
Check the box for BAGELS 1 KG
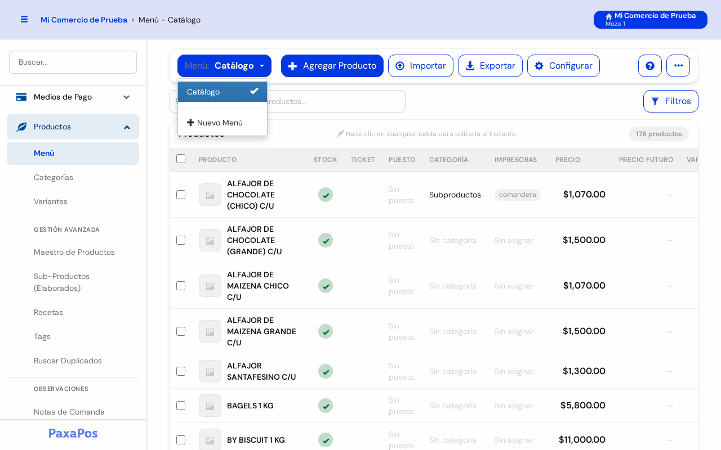tap(181, 406)
